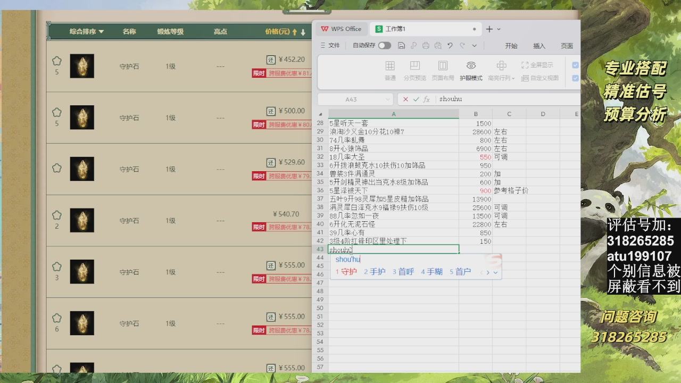The image size is (681, 383).
Task: Toggle favorite star on ¥540.70 item
Action: pos(57,215)
